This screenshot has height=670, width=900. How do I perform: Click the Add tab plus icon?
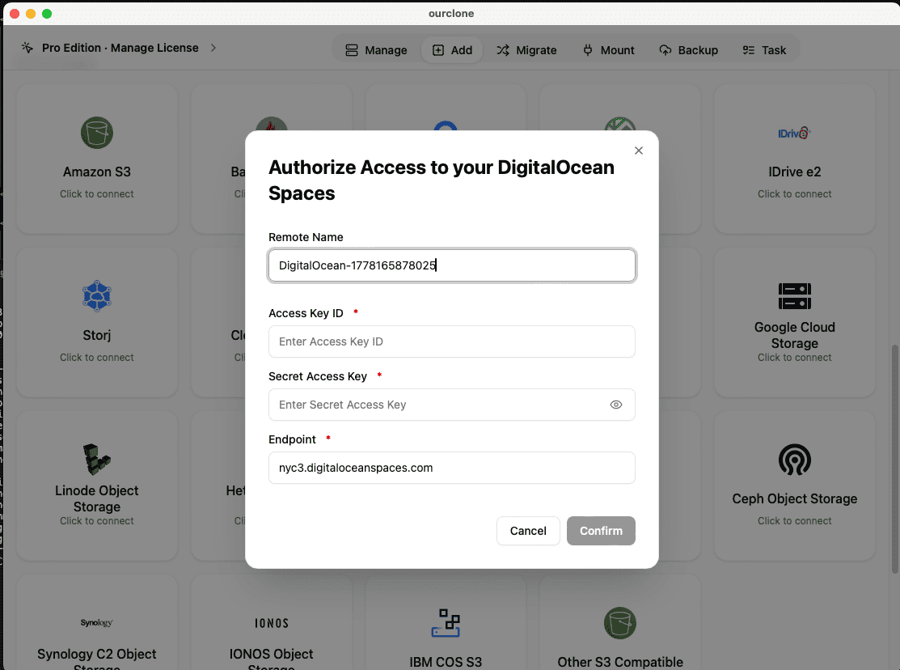pyautogui.click(x=438, y=50)
